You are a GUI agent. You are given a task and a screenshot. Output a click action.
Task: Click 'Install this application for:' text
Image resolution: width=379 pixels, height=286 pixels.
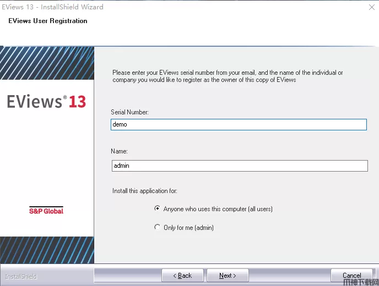point(145,191)
